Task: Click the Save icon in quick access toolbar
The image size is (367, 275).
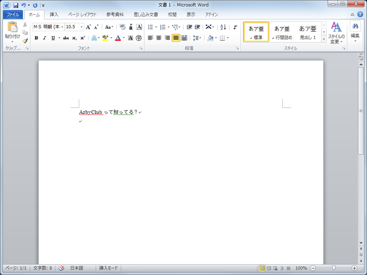Action: (x=16, y=5)
